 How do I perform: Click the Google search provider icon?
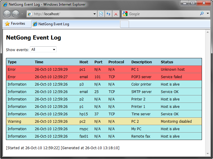(125, 14)
